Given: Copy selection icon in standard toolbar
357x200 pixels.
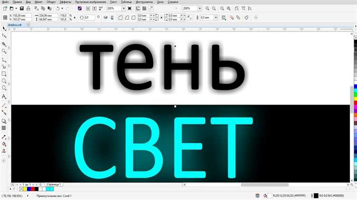Looking at the screenshot, I should tap(43, 9).
